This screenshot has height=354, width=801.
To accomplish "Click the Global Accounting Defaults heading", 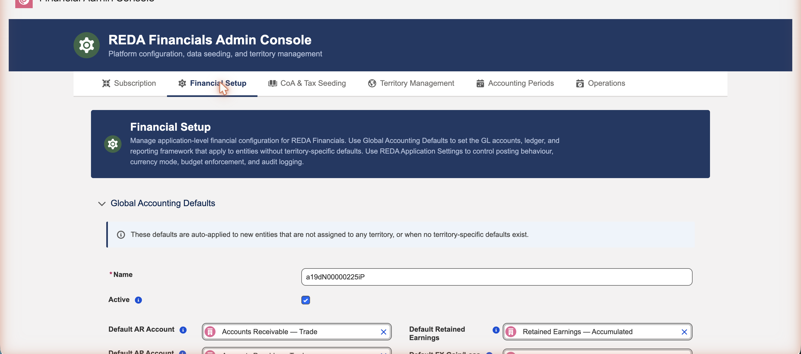I will coord(163,203).
